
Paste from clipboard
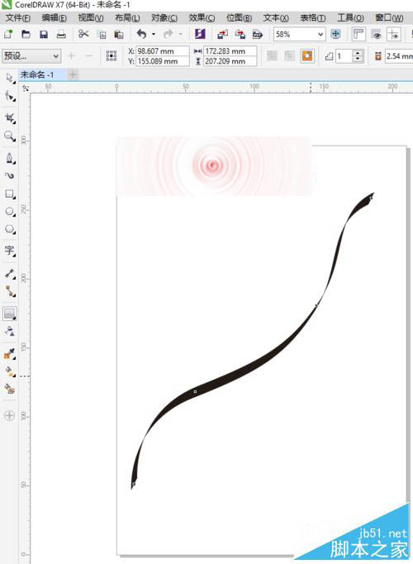tap(118, 35)
